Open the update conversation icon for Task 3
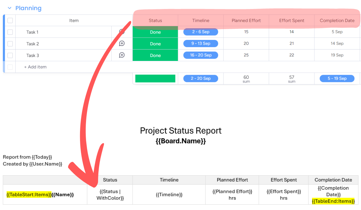 coord(122,55)
